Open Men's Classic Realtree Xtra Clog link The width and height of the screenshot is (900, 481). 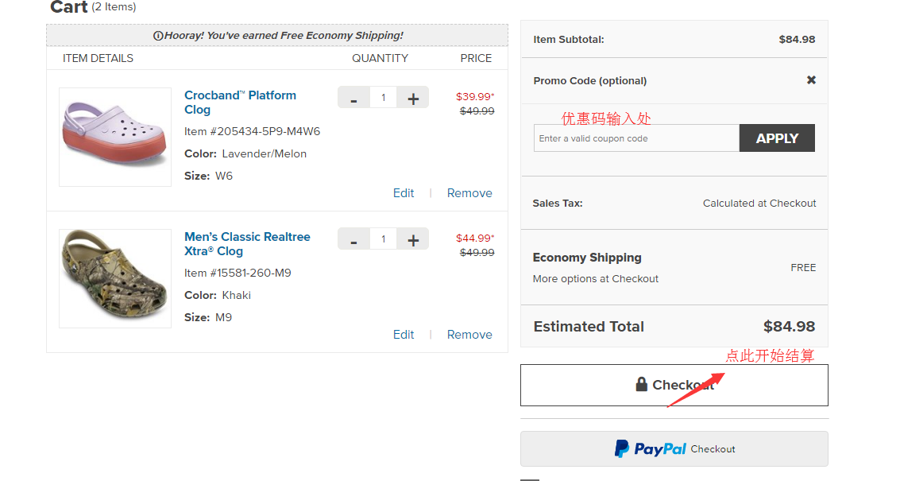(247, 243)
